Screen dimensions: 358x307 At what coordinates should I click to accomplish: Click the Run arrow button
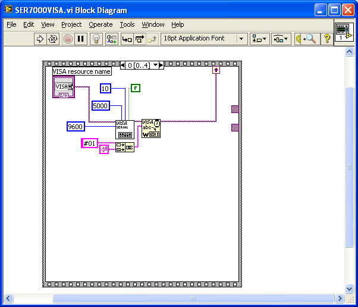(x=40, y=39)
